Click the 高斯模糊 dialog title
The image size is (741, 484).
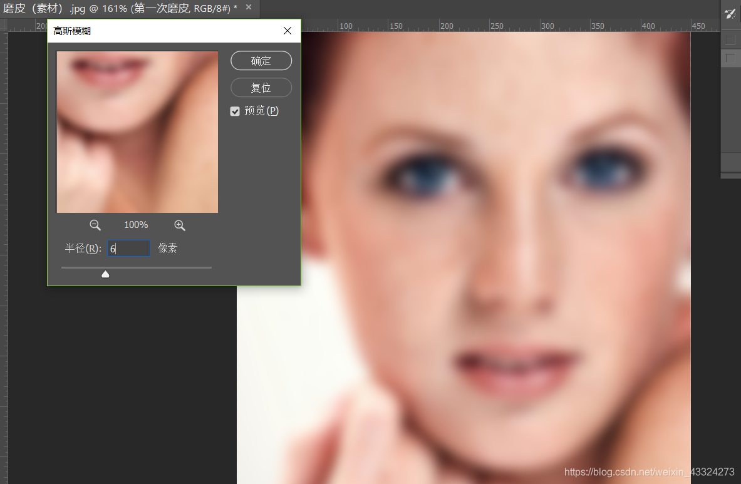pyautogui.click(x=72, y=31)
